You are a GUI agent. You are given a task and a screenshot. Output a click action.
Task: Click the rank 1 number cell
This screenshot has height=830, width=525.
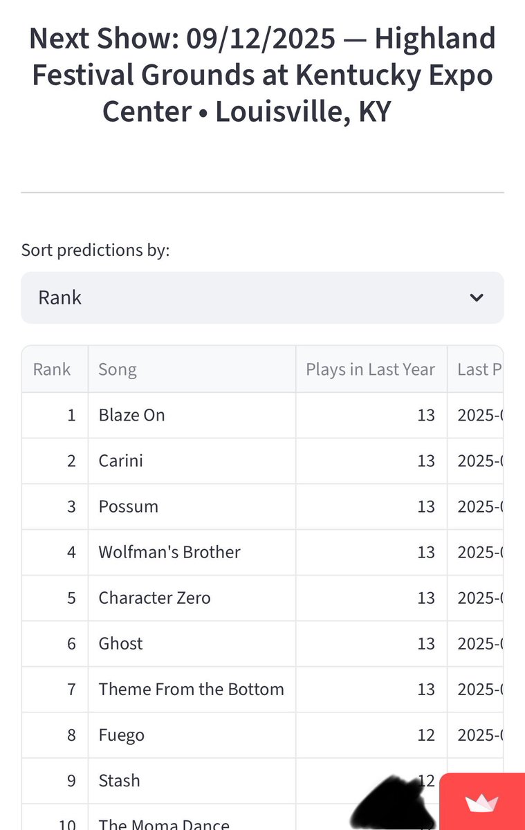[x=71, y=415]
